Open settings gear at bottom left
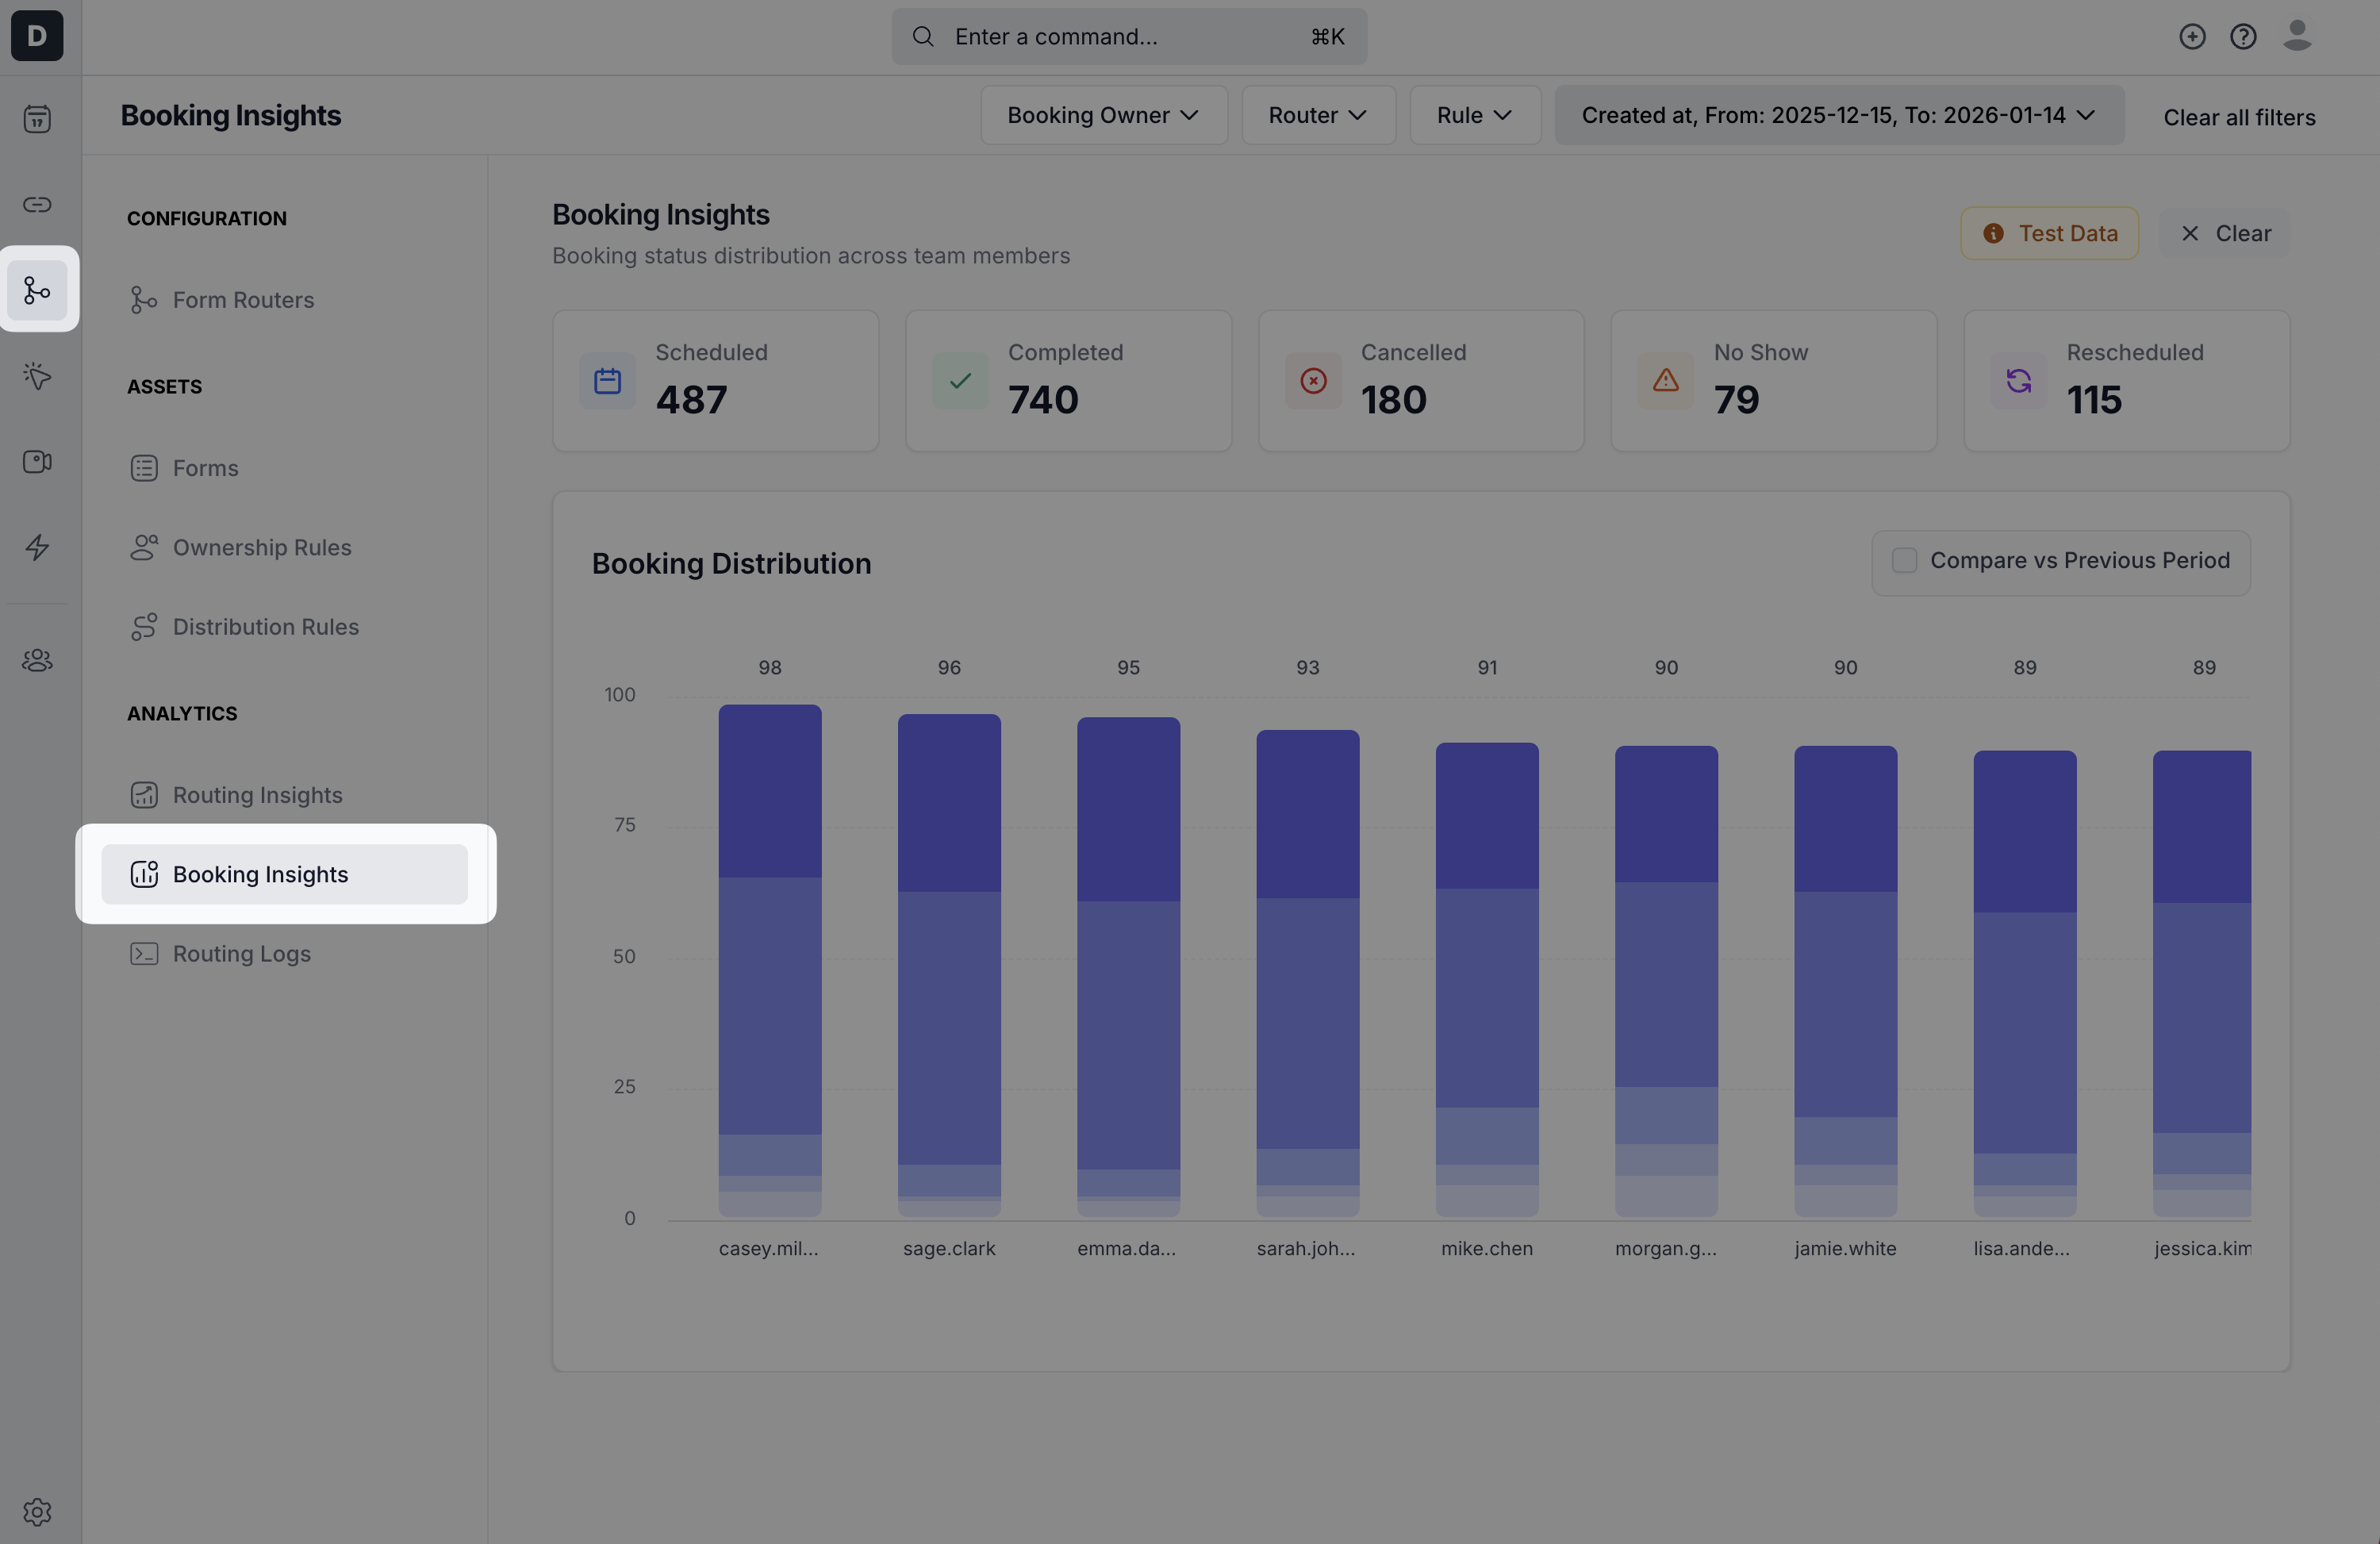Screen dimensions: 2380x1544 (37, 1511)
